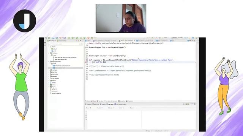Click the web service icon of the first Facts request
Viewport: 243px width, 136px height.
coord(54,66)
